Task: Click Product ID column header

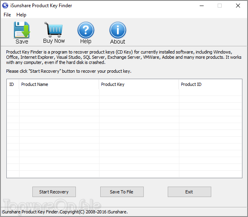Action: pyautogui.click(x=210, y=84)
